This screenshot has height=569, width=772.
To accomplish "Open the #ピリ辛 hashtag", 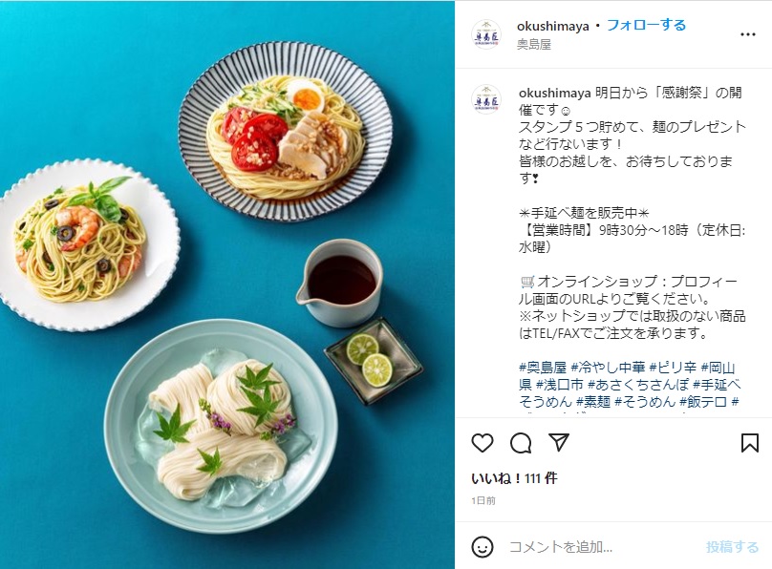I will 673,368.
